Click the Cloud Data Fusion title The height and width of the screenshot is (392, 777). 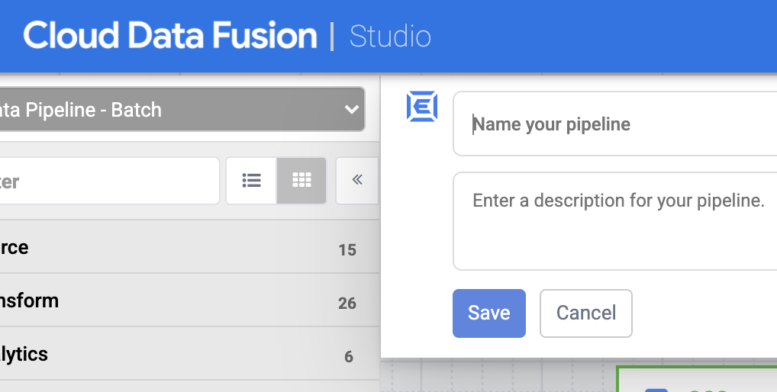(170, 36)
